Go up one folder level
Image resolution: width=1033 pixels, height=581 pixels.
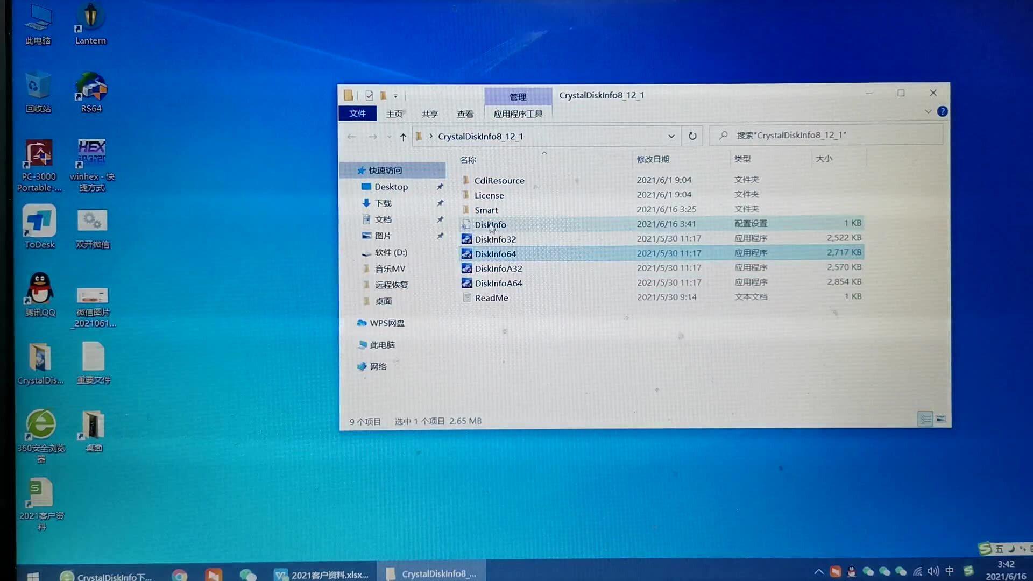(403, 137)
